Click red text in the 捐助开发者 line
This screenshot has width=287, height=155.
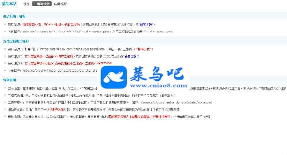[57, 109]
